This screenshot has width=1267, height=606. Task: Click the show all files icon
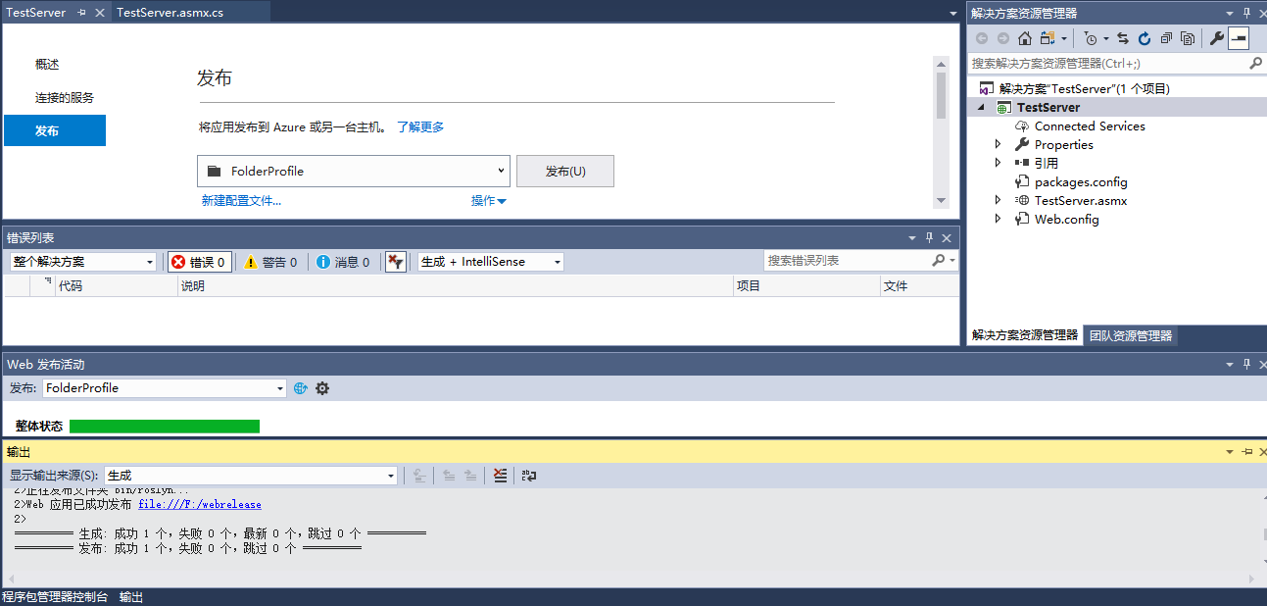pyautogui.click(x=1188, y=38)
